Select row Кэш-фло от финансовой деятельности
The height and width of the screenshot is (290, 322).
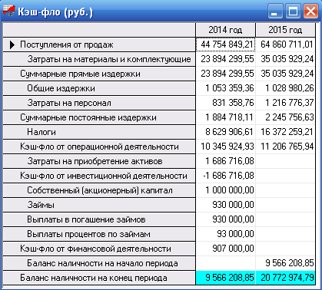(99, 249)
